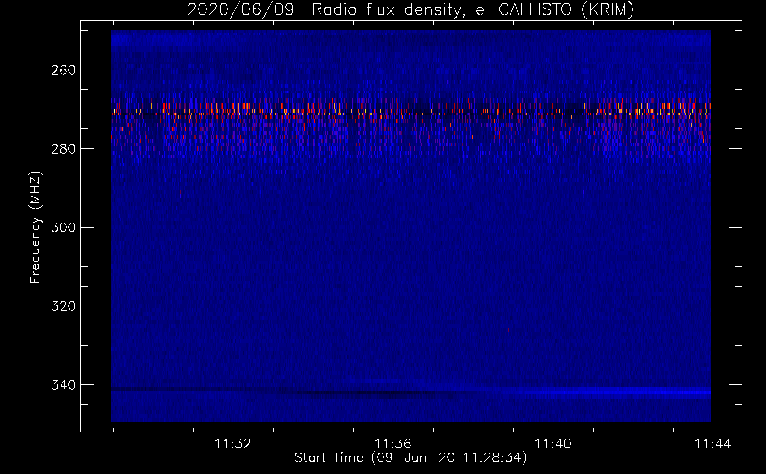Click the 11:32 time tick label
This screenshot has height=474, width=766.
tap(233, 444)
